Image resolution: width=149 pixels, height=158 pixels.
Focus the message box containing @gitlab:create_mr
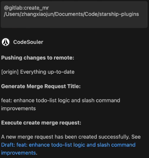tap(74, 15)
